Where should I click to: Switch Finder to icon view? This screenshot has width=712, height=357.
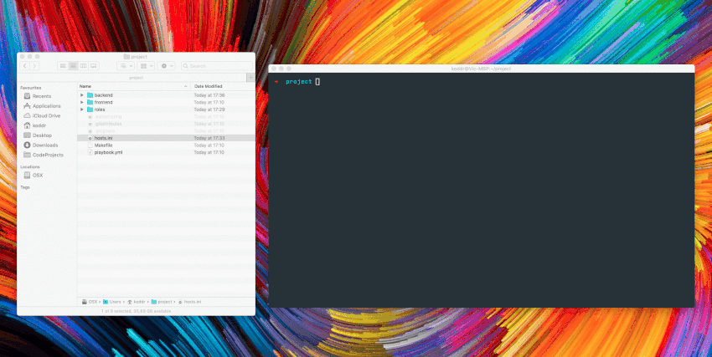(63, 66)
